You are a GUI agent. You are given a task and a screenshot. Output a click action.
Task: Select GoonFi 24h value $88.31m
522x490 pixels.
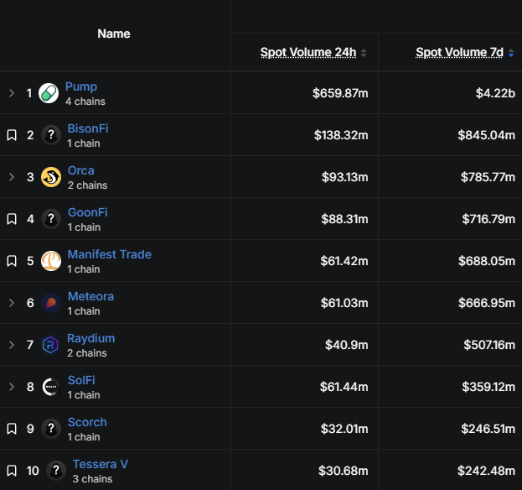344,219
